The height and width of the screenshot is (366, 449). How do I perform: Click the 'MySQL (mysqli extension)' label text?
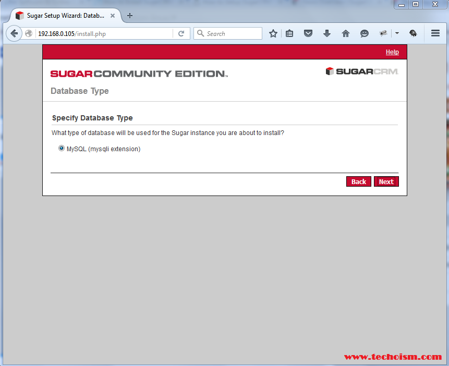(103, 149)
